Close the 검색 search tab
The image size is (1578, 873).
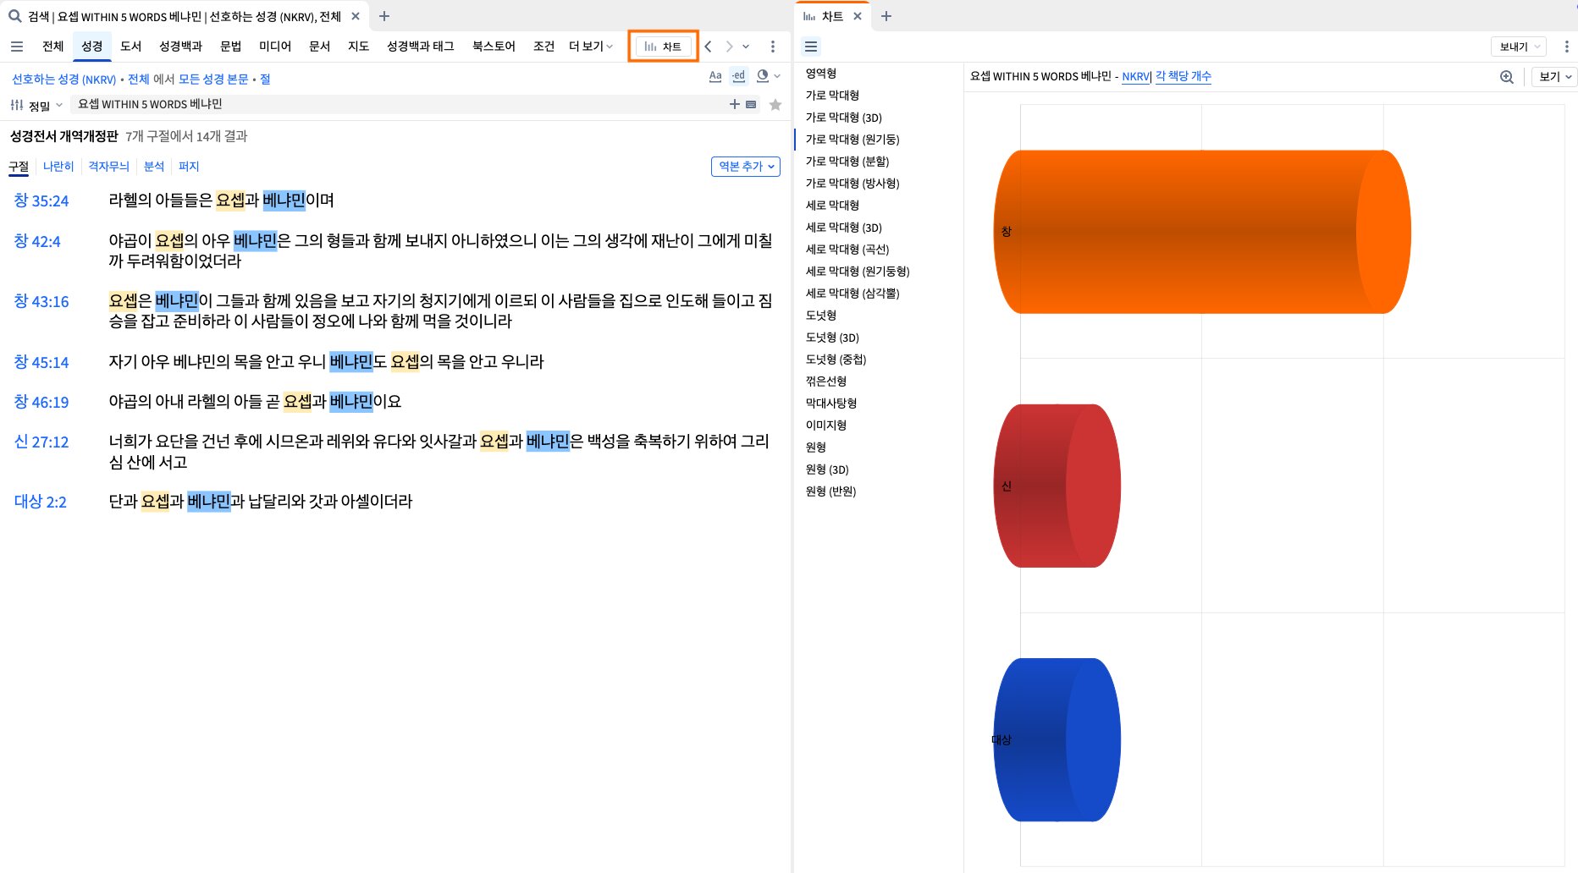(x=356, y=16)
